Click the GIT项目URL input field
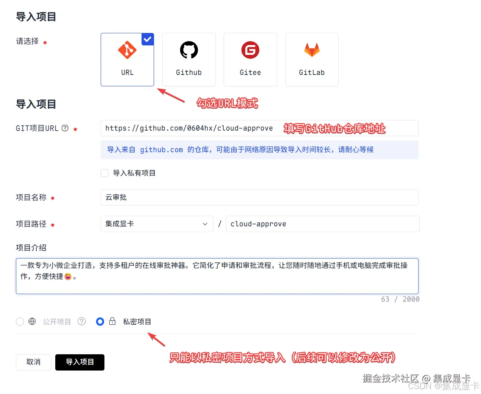This screenshot has width=481, height=394. coord(259,128)
